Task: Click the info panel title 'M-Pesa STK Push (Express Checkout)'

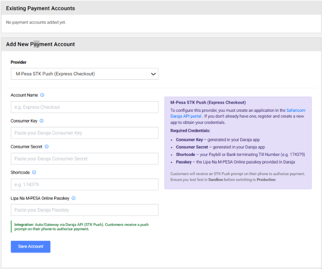Action: pyautogui.click(x=208, y=102)
